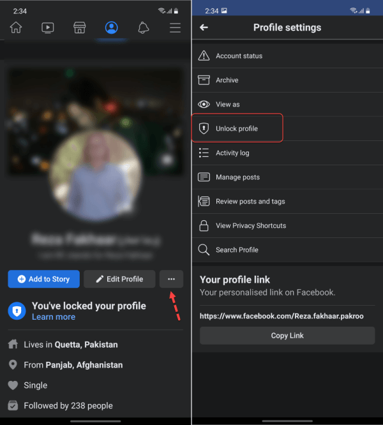
Task: Tap the house icon beside Lives in
Action: [x=13, y=344]
